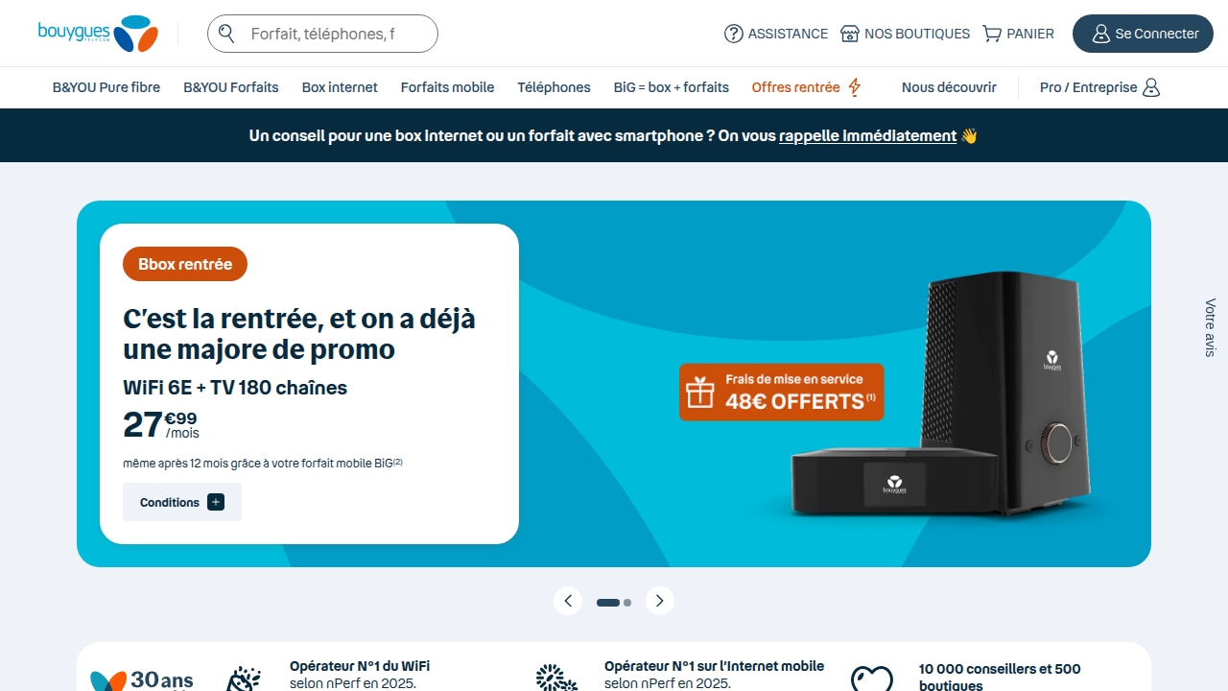Screen dimensions: 1228x691
Task: Expand the Conditions details button
Action: pos(182,502)
